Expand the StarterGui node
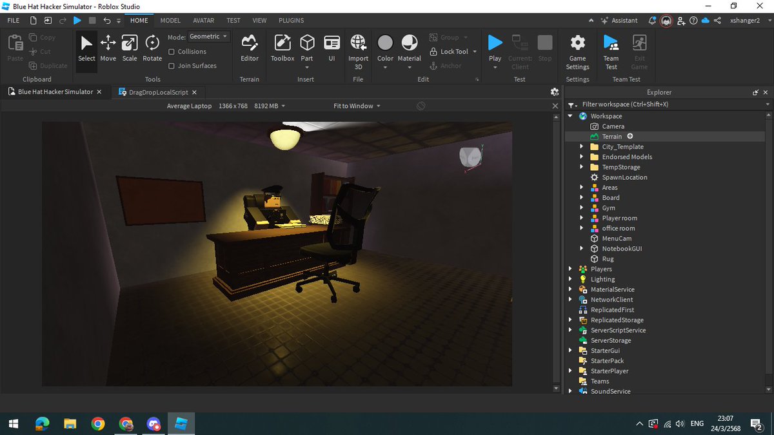This screenshot has height=435, width=774. (570, 351)
